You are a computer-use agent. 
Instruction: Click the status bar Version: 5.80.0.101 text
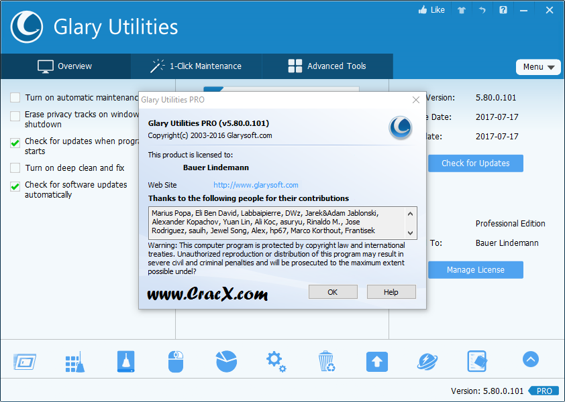point(486,391)
